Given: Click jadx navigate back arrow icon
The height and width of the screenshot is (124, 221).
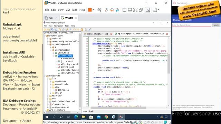Looking at the screenshot, I should point(74,29).
